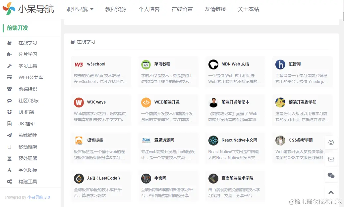
Task: Open the 职业导航 dropdown arrow
Action: pos(92,9)
